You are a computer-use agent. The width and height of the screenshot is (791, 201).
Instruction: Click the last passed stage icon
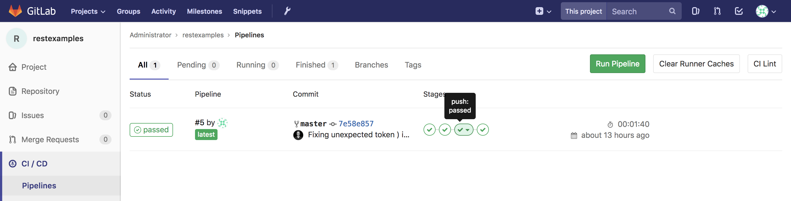483,130
